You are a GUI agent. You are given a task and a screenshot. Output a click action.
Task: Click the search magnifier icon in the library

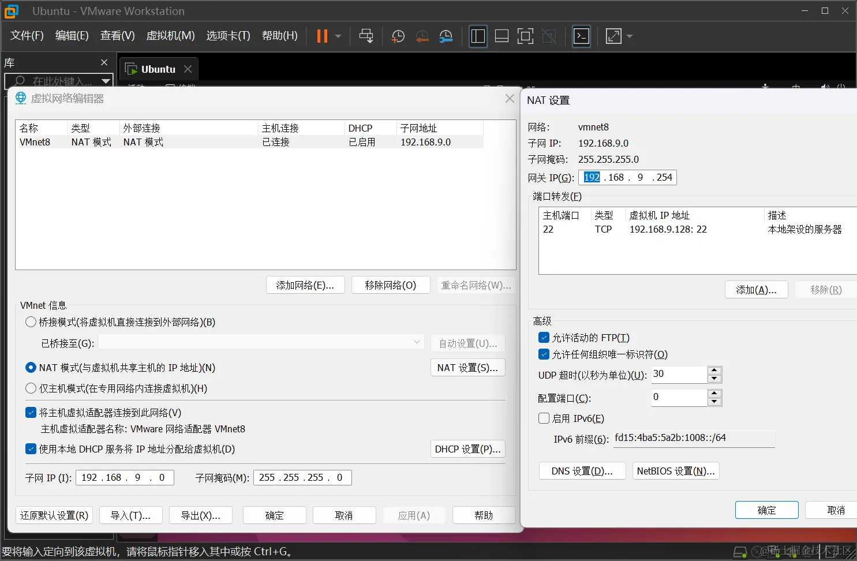[x=20, y=81]
